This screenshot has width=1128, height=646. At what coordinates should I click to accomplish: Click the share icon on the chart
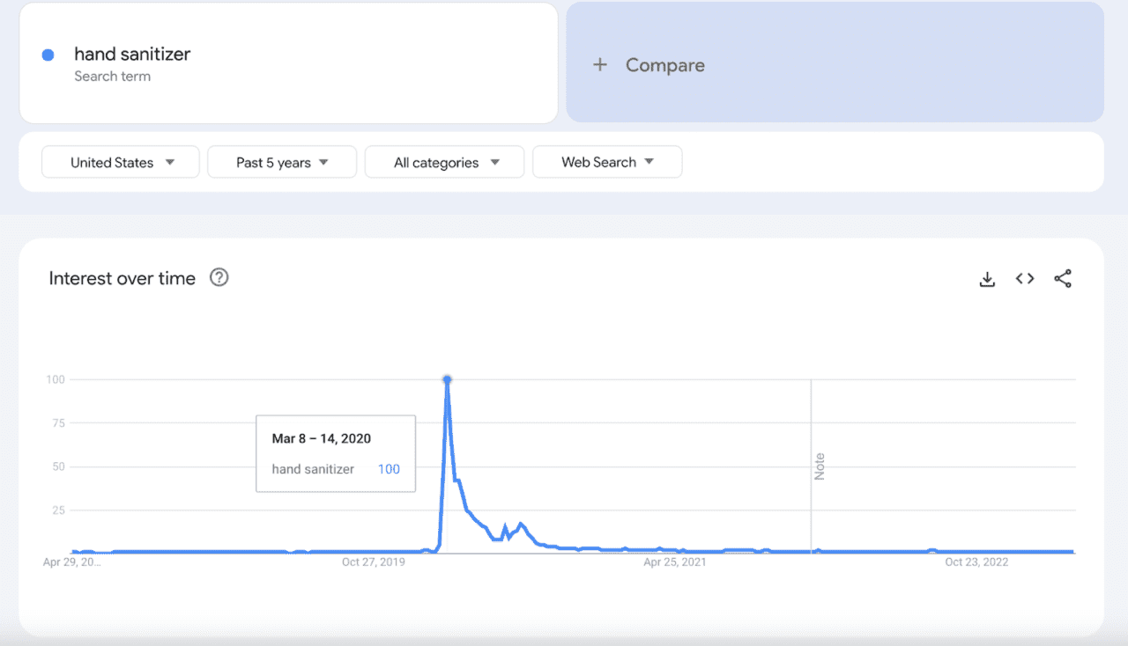coord(1063,279)
